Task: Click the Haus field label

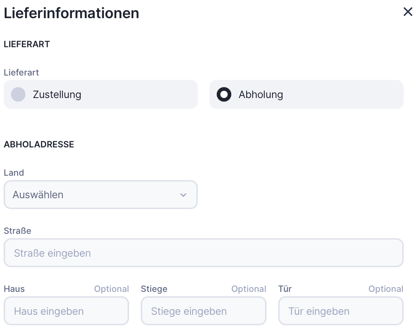Action: pyautogui.click(x=14, y=289)
